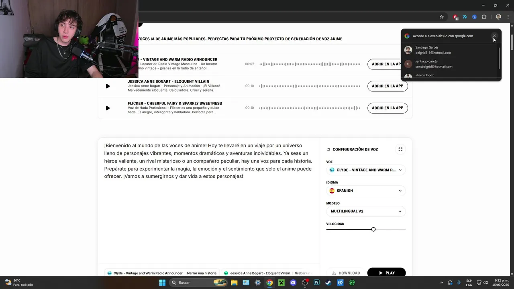
Task: Click the Flicker Cheerful Fairy title text
Action: click(x=175, y=104)
